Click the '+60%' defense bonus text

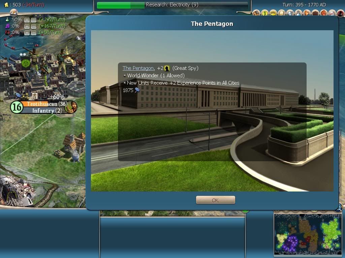click(x=57, y=97)
